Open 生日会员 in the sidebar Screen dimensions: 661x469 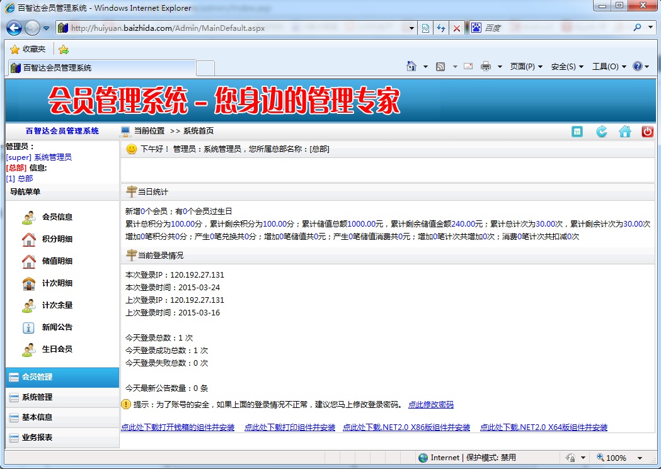pyautogui.click(x=57, y=349)
